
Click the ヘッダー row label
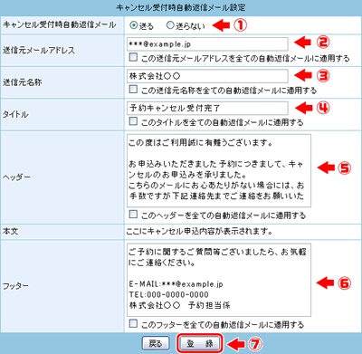pos(16,177)
